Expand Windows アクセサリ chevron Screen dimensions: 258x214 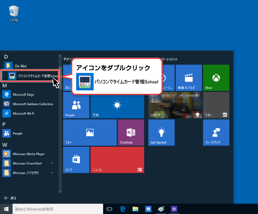click(52, 173)
